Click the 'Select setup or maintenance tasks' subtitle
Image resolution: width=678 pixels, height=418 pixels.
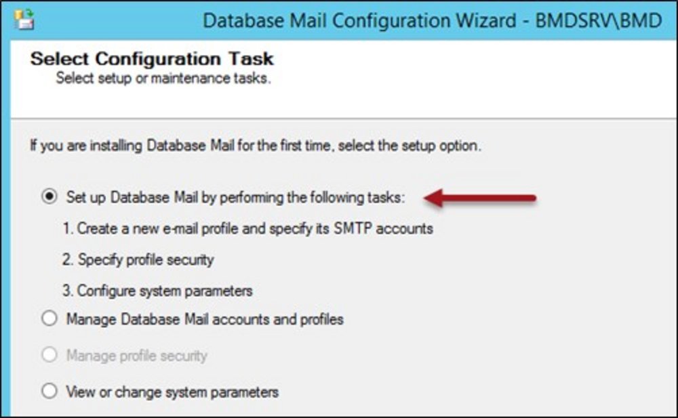click(163, 78)
